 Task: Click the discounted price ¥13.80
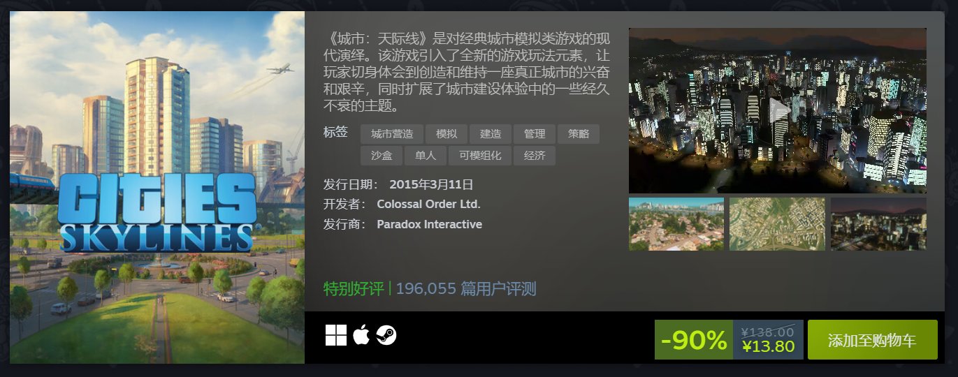click(768, 346)
